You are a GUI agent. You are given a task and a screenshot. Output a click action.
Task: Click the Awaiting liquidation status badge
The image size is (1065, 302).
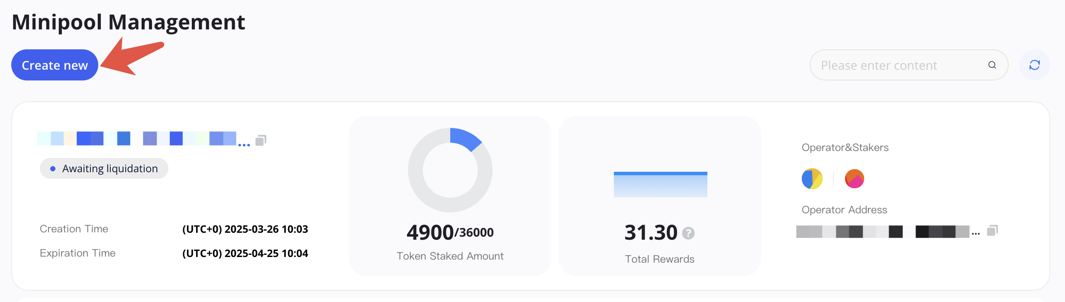[x=104, y=168]
